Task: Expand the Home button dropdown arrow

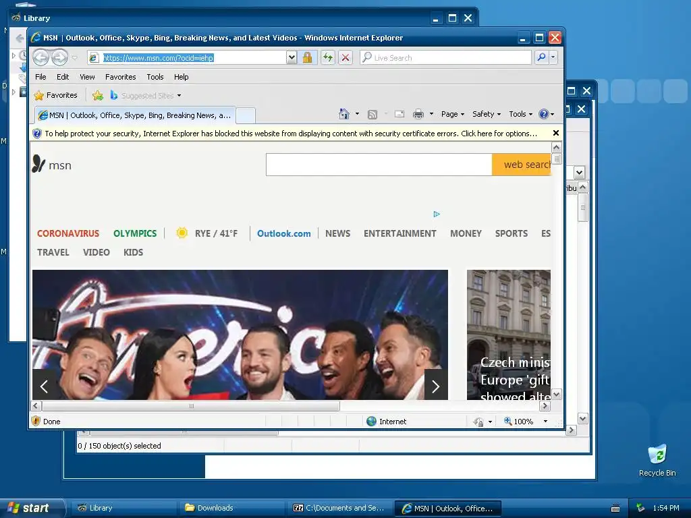Action: 357,114
